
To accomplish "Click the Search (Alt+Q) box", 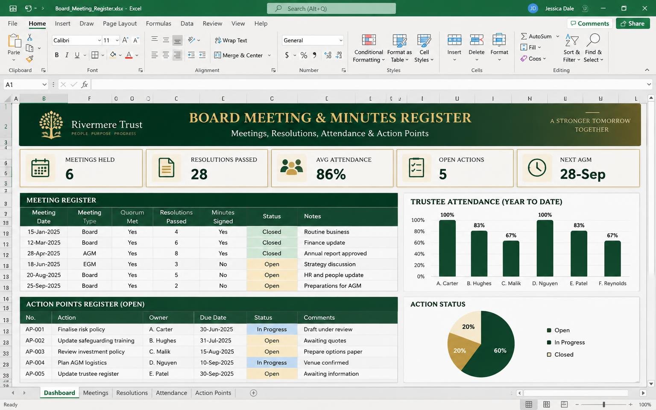I will (x=331, y=8).
